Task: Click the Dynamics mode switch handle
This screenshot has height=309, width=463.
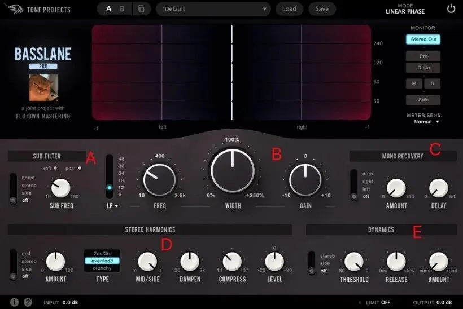Action: coord(312,271)
